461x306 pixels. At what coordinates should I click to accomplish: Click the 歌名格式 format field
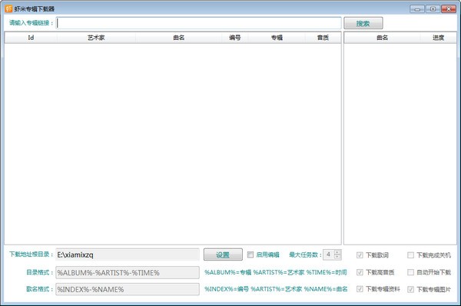(128, 289)
